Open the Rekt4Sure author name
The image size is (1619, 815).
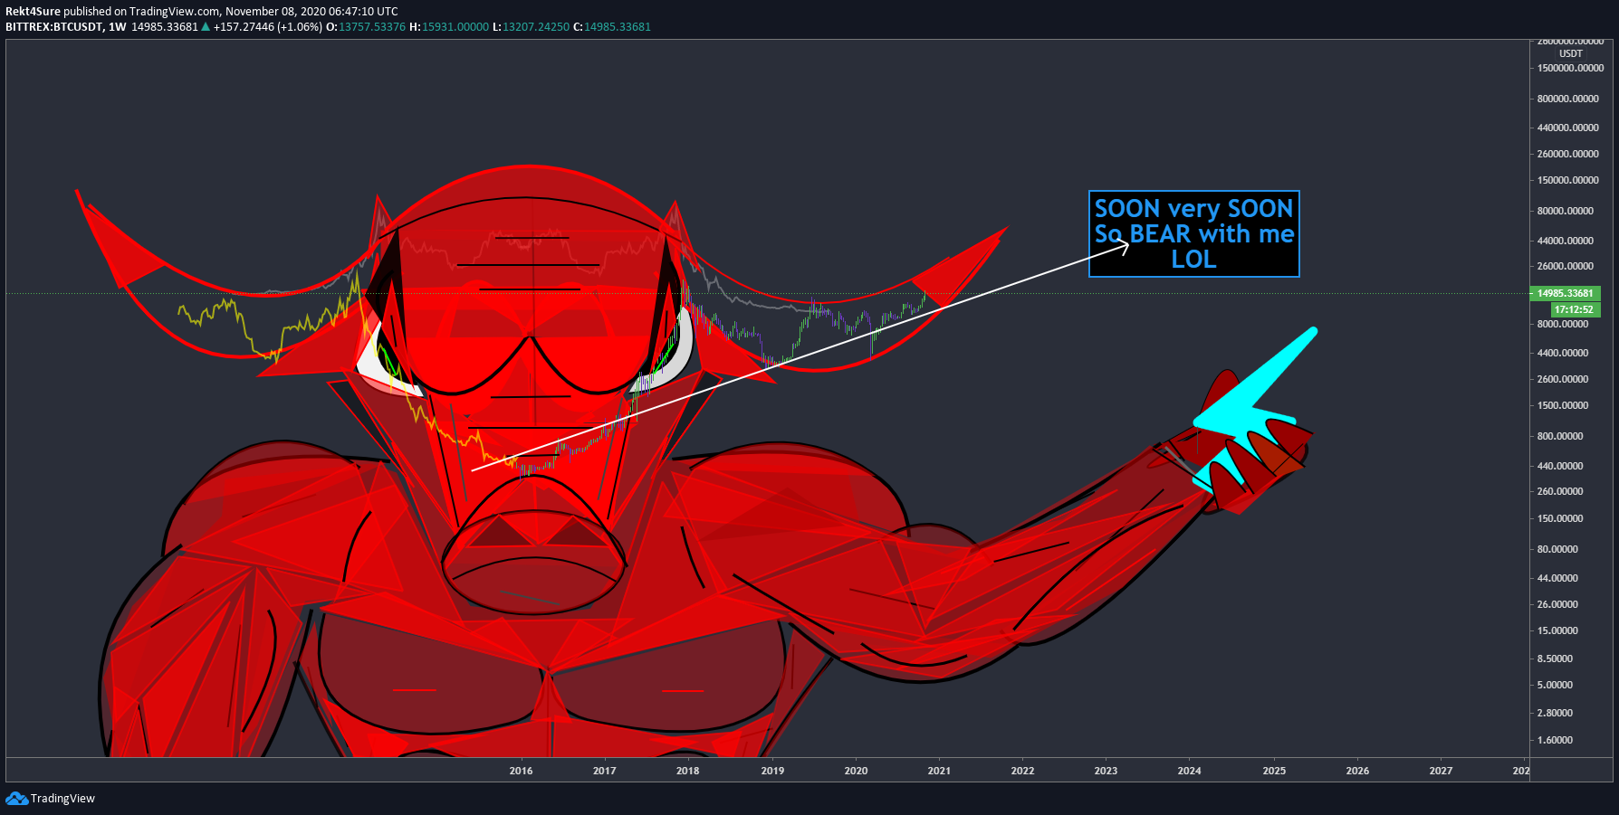click(x=33, y=11)
